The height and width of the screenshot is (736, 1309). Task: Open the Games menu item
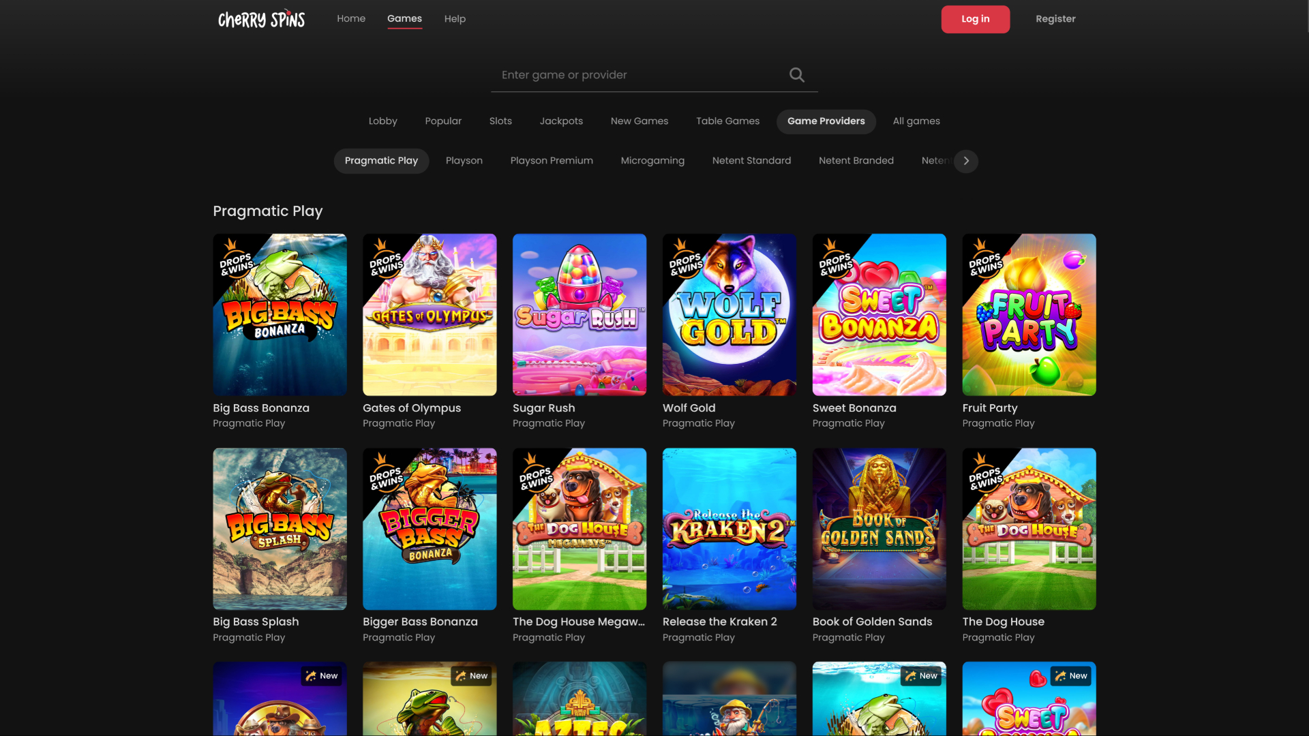[404, 18]
